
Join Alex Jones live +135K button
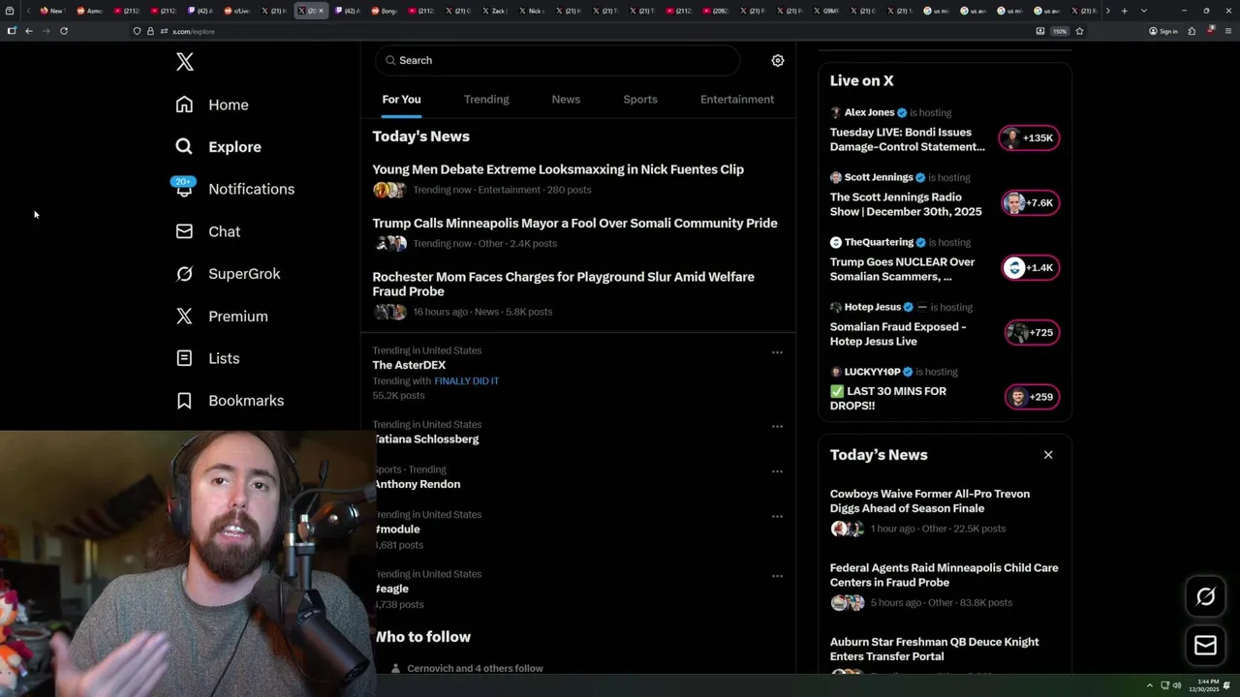pos(1030,137)
